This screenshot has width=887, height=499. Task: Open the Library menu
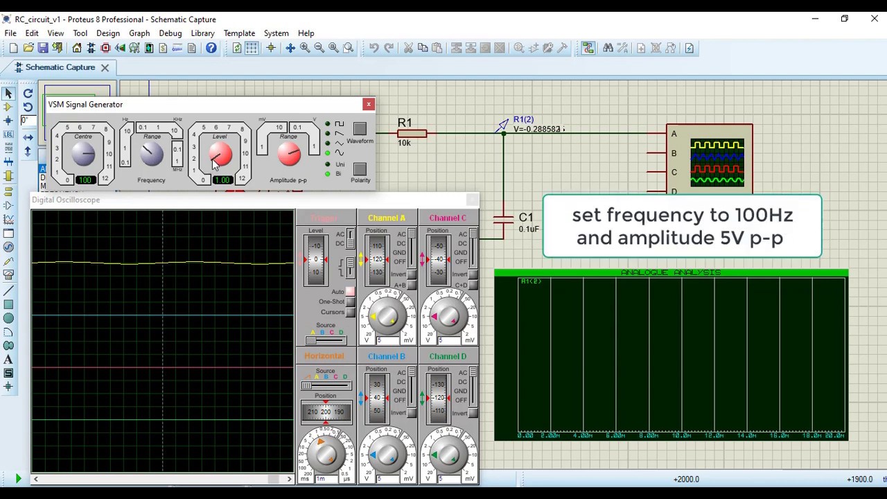click(202, 33)
